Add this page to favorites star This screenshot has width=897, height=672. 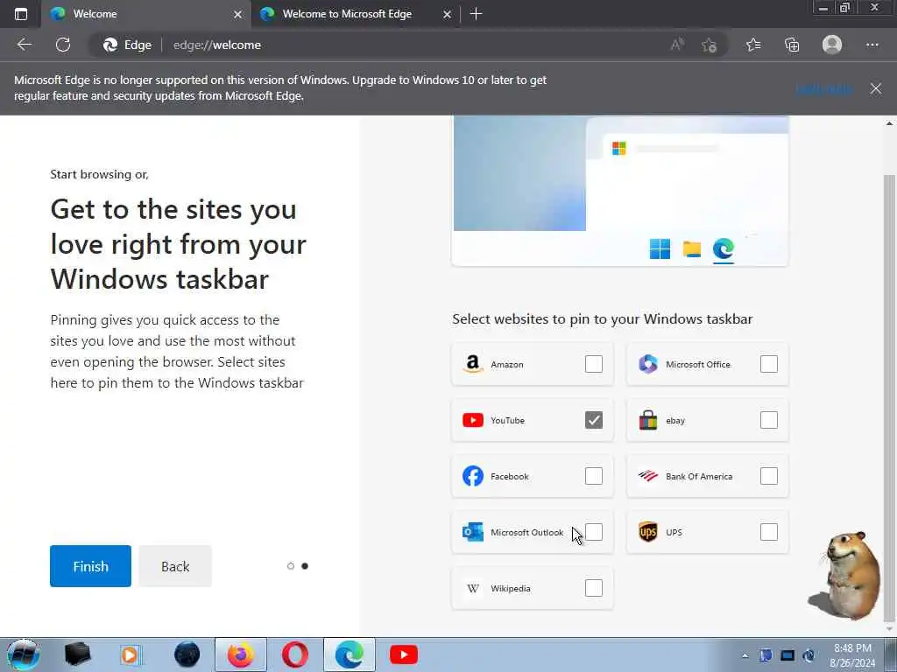(710, 45)
